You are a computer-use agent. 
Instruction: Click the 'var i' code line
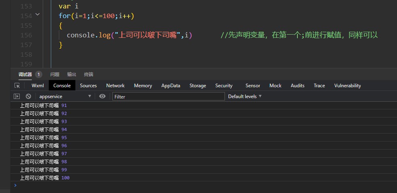(69, 6)
